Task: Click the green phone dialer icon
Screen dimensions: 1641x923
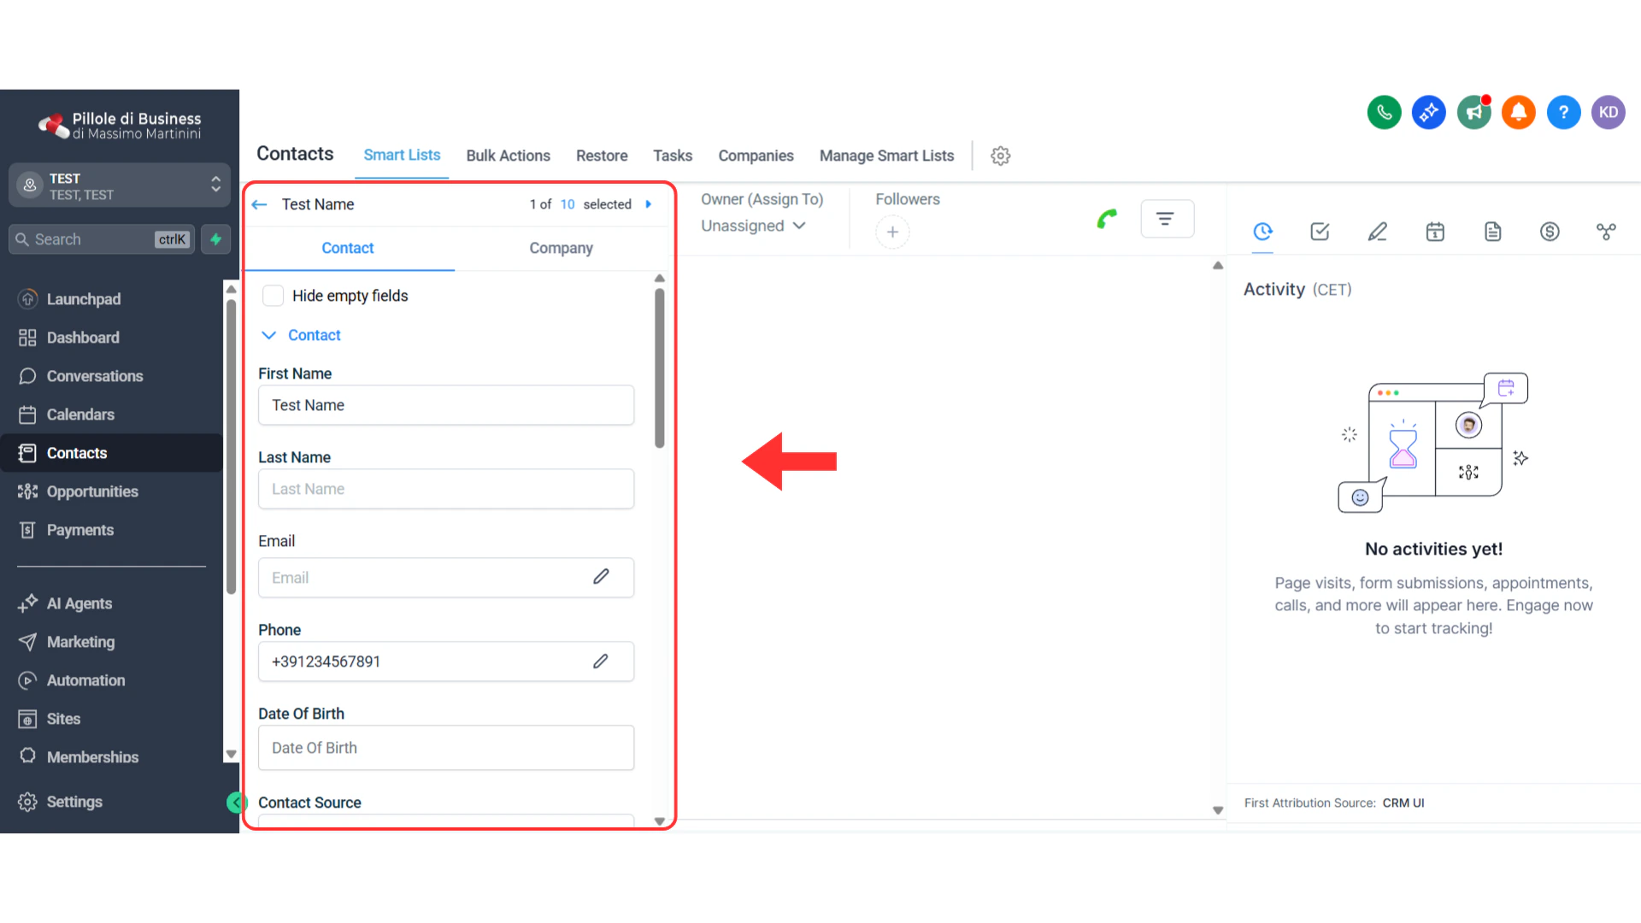Action: click(x=1384, y=112)
